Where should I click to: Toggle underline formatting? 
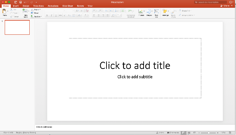(x=56, y=15)
